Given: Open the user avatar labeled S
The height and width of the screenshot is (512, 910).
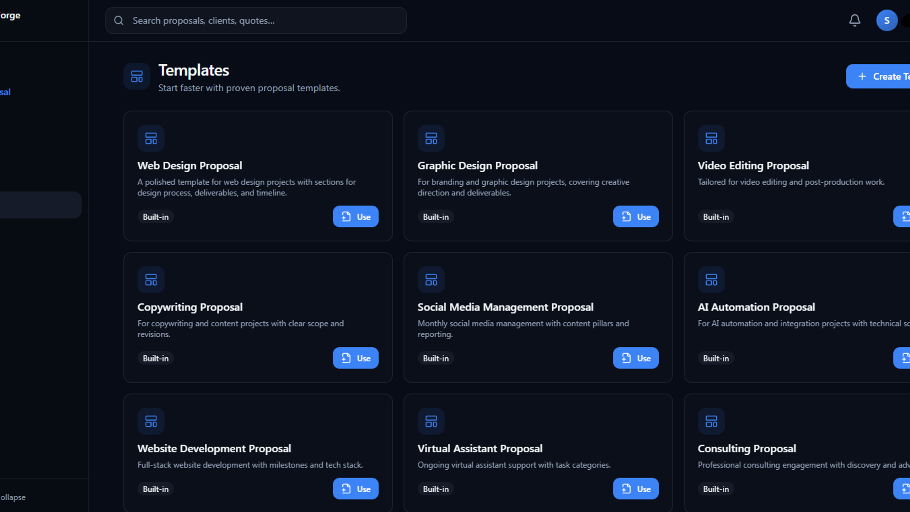Looking at the screenshot, I should pyautogui.click(x=887, y=20).
